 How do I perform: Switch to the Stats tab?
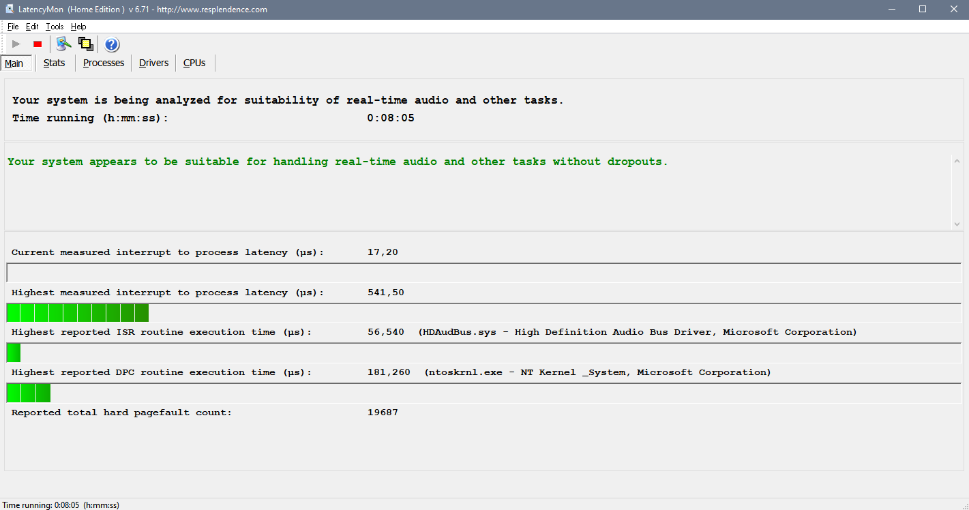click(55, 63)
